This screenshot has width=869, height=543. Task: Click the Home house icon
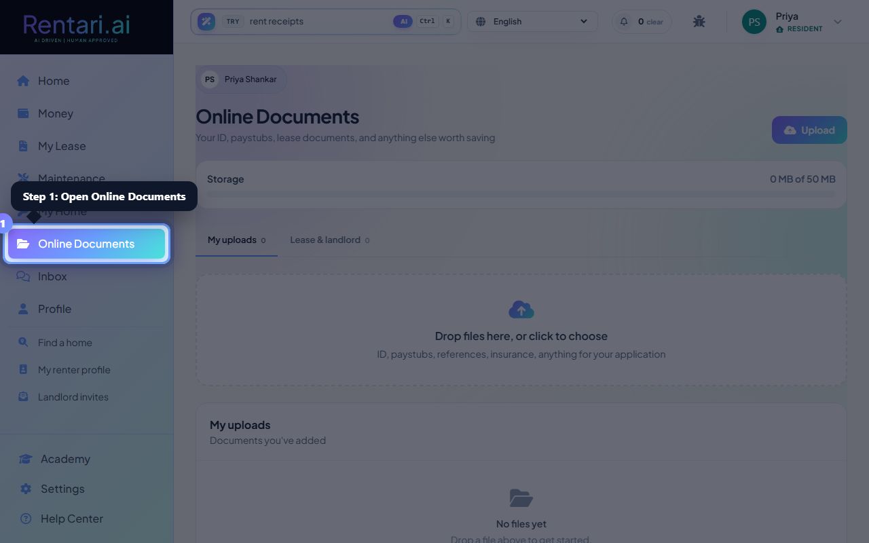[x=23, y=81]
